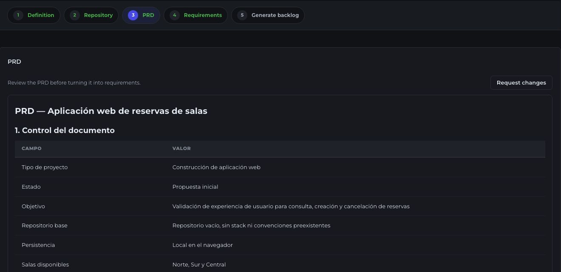Image resolution: width=561 pixels, height=272 pixels.
Task: Click the '1. Control del documento' heading
Action: (x=65, y=130)
